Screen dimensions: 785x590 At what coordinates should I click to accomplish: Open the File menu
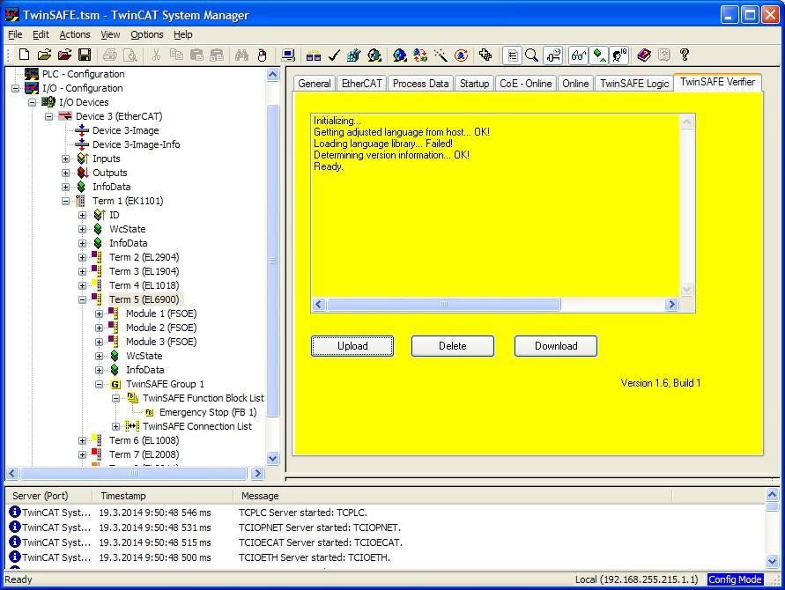pyautogui.click(x=15, y=34)
